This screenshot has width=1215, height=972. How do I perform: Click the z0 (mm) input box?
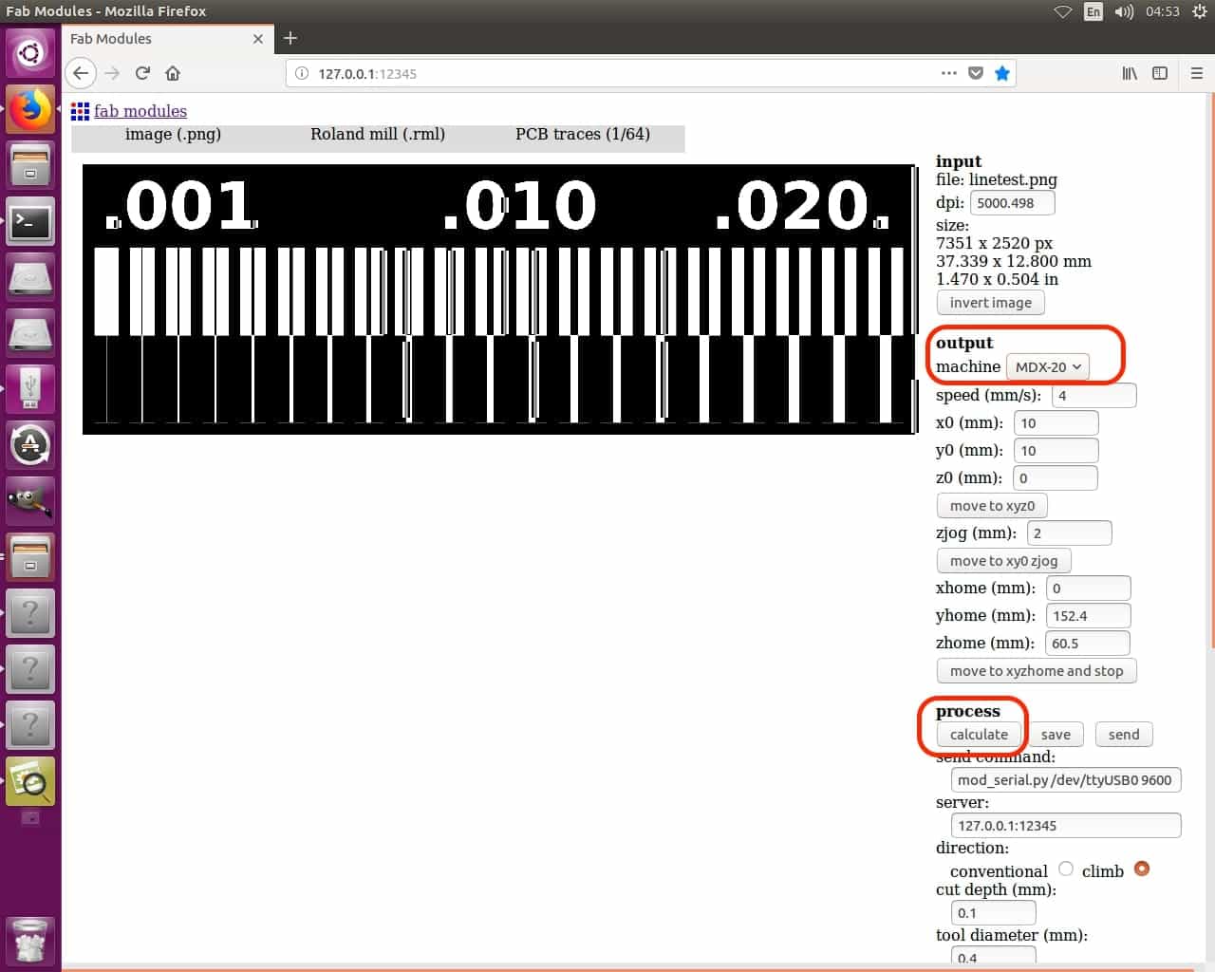(1055, 478)
